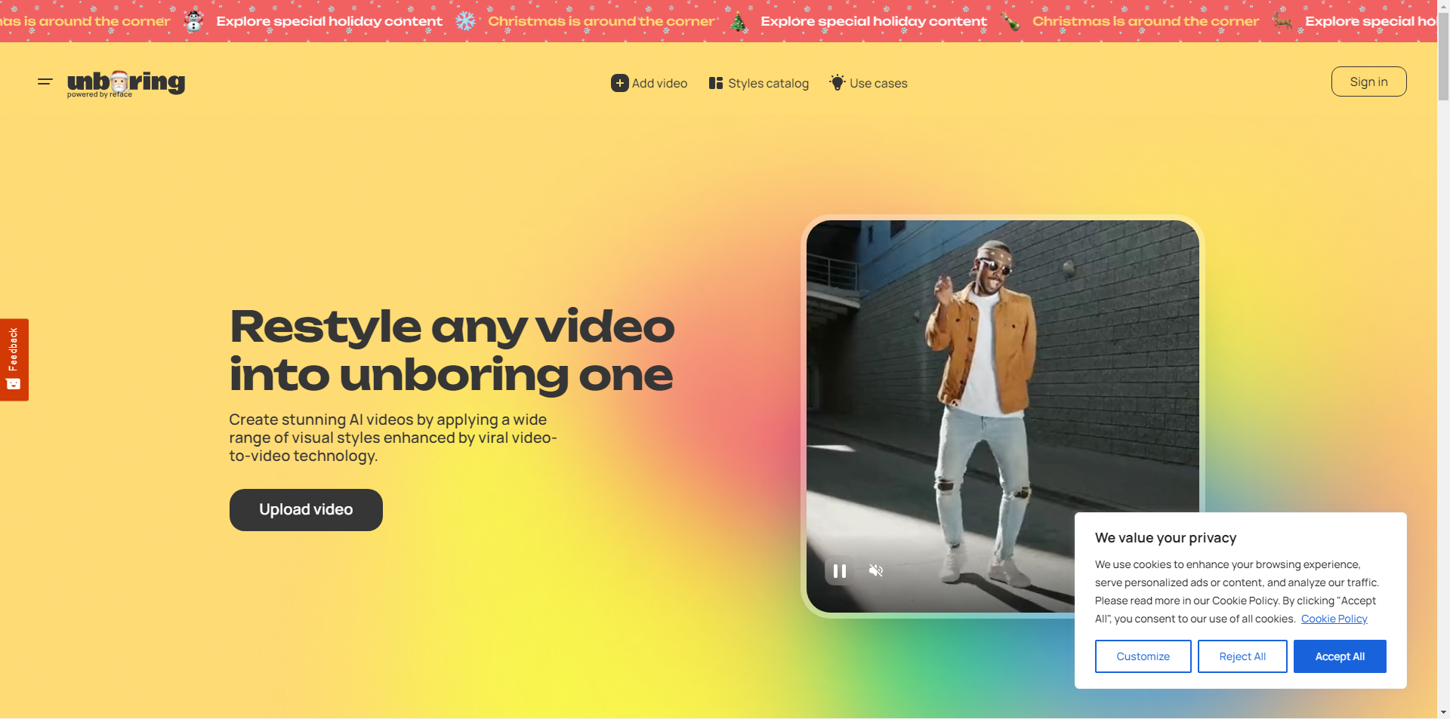This screenshot has height=719, width=1450.
Task: Click the Upload video button
Action: coord(306,510)
